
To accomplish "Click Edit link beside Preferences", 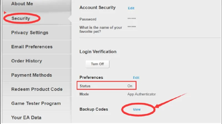I will (x=136, y=78).
